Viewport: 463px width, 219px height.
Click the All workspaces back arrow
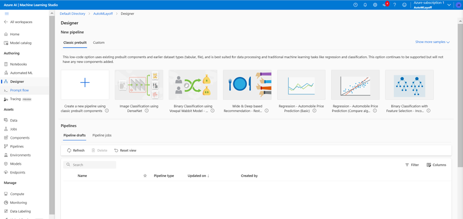point(6,22)
